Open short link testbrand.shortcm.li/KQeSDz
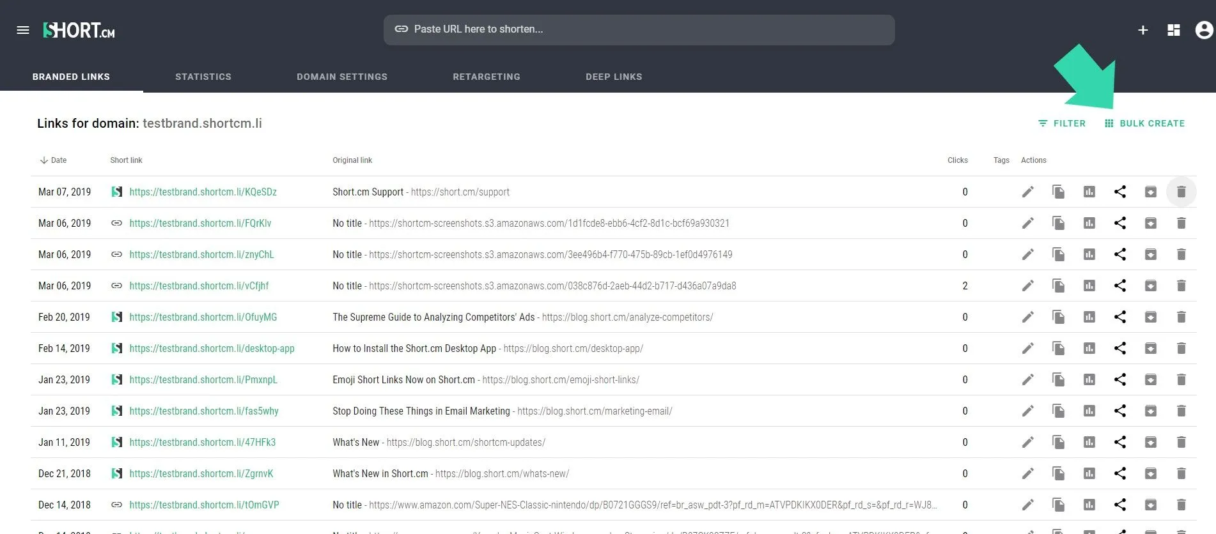 coord(203,192)
